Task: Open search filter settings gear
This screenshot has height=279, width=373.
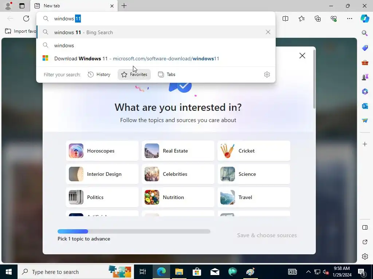Action: click(x=267, y=74)
